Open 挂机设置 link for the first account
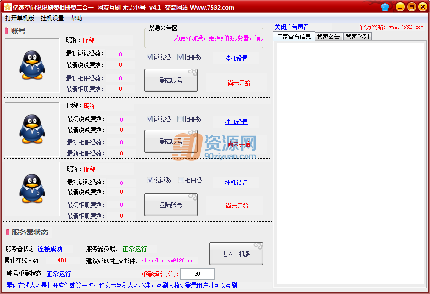Viewport: 430px width, 294px height. point(236,58)
